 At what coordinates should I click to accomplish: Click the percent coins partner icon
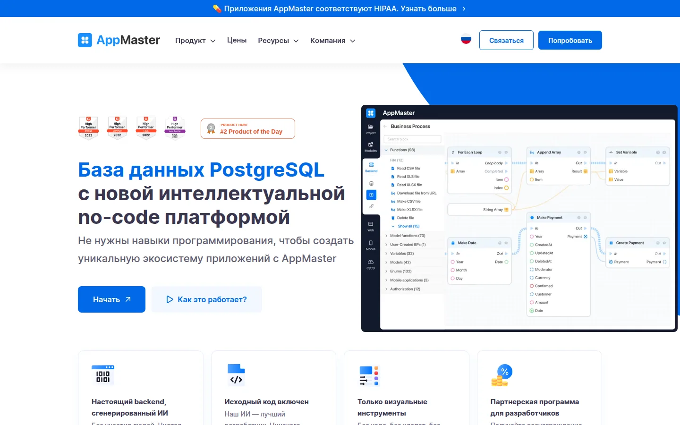pos(501,375)
